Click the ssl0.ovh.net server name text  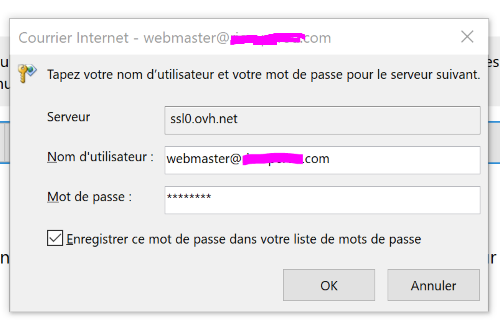(204, 119)
